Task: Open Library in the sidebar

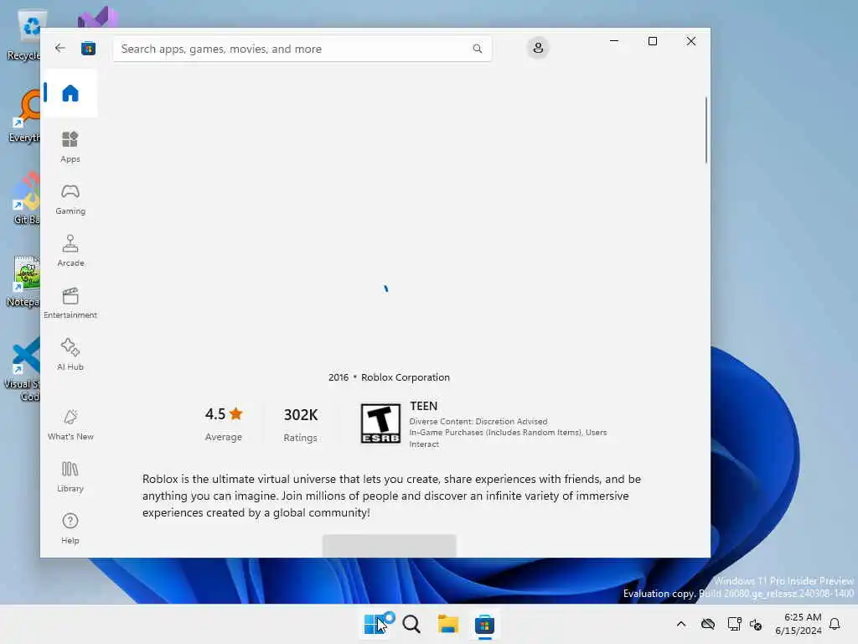Action: (x=70, y=477)
